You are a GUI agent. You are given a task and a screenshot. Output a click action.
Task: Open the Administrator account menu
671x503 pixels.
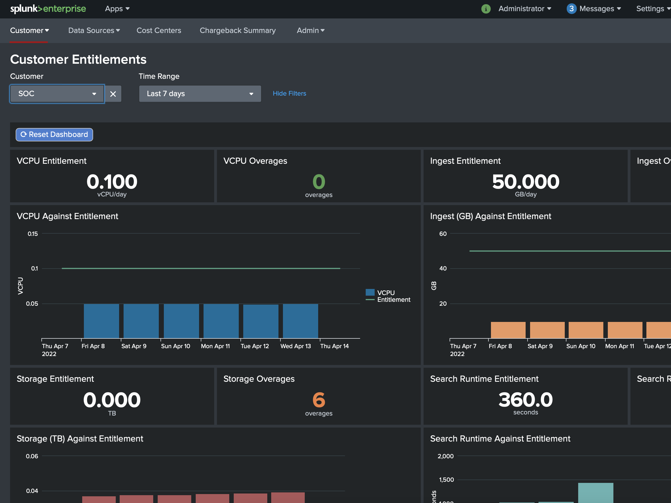pyautogui.click(x=524, y=9)
